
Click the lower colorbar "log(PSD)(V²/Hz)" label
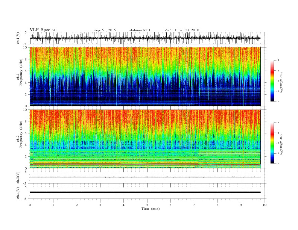click(x=281, y=144)
